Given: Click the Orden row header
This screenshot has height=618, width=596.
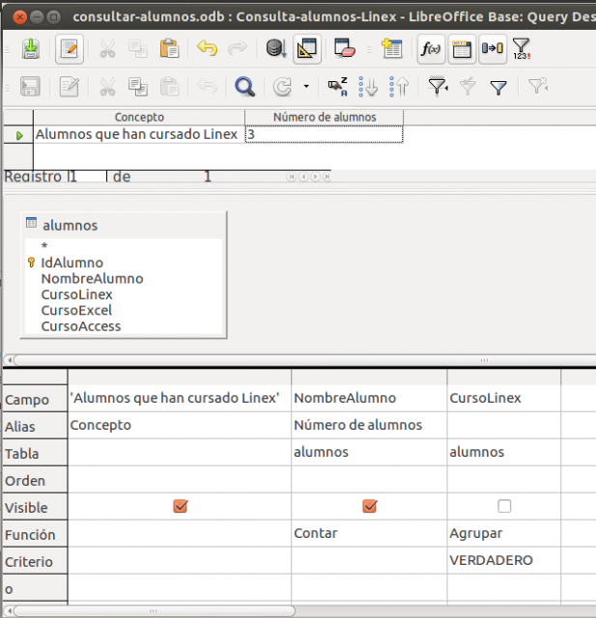Looking at the screenshot, I should (x=35, y=481).
